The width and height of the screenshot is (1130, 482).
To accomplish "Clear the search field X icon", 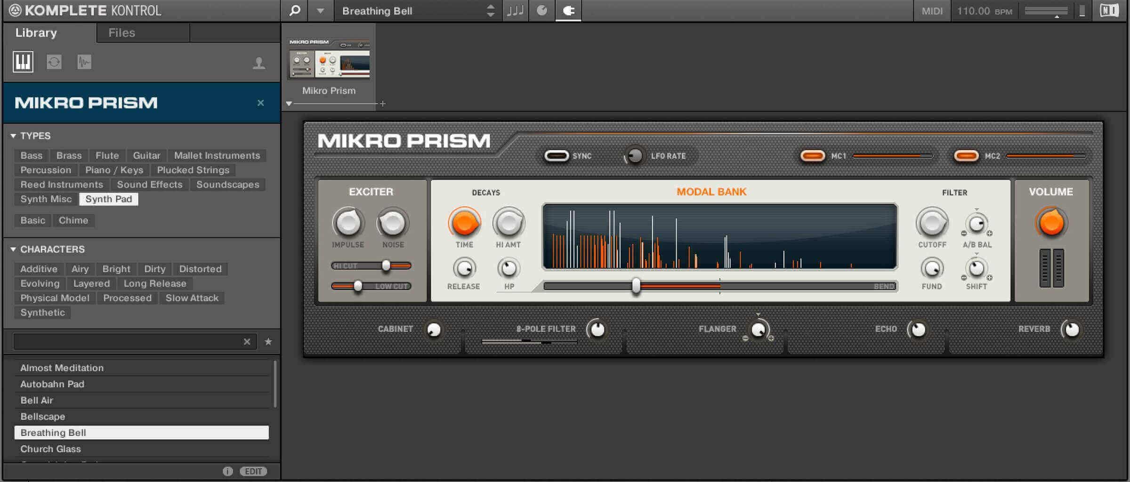I will pyautogui.click(x=247, y=342).
